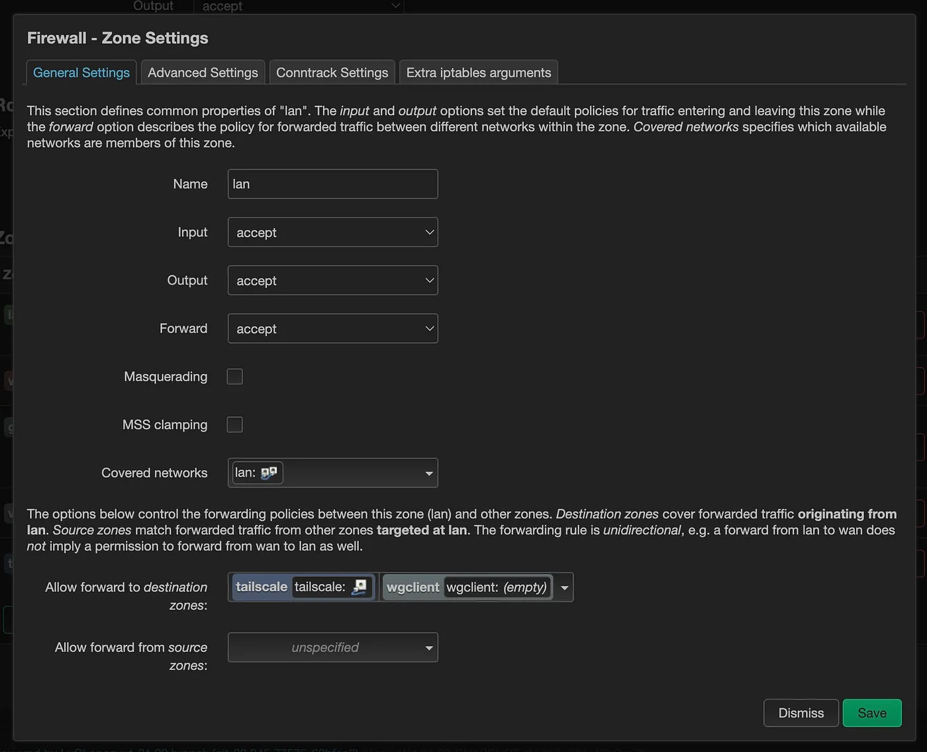Screen dimensions: 927x752
Task: Open the Conntrack Settings tab
Action: 332,72
